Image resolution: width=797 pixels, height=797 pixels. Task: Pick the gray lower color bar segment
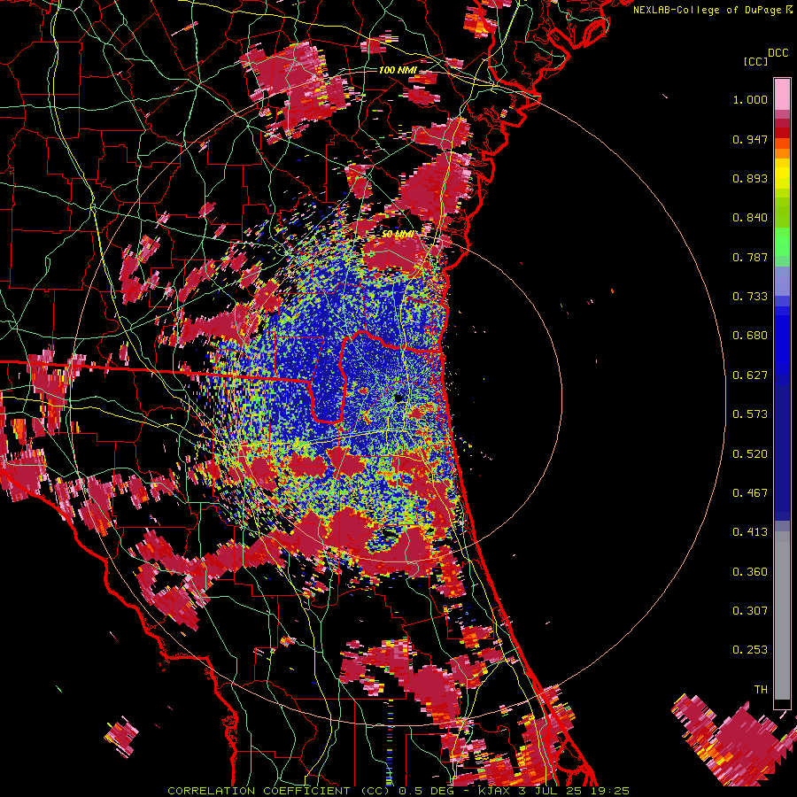(782, 615)
